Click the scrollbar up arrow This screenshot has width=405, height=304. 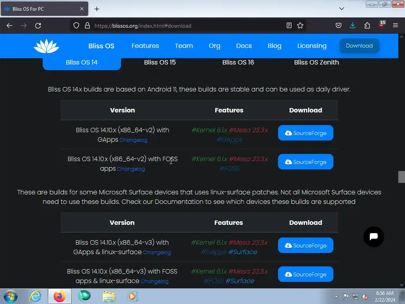point(401,37)
